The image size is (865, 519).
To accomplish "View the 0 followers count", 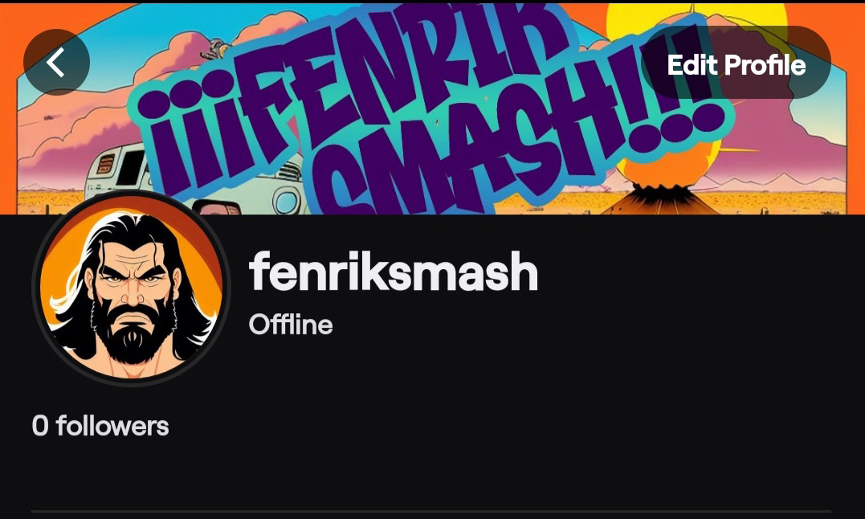I will [100, 426].
